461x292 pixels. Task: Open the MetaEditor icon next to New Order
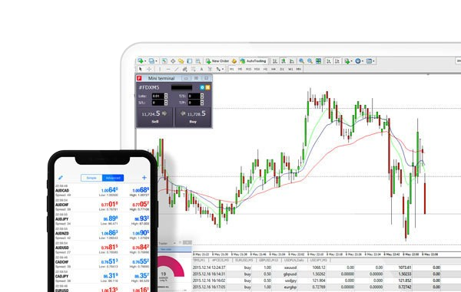pyautogui.click(x=234, y=61)
